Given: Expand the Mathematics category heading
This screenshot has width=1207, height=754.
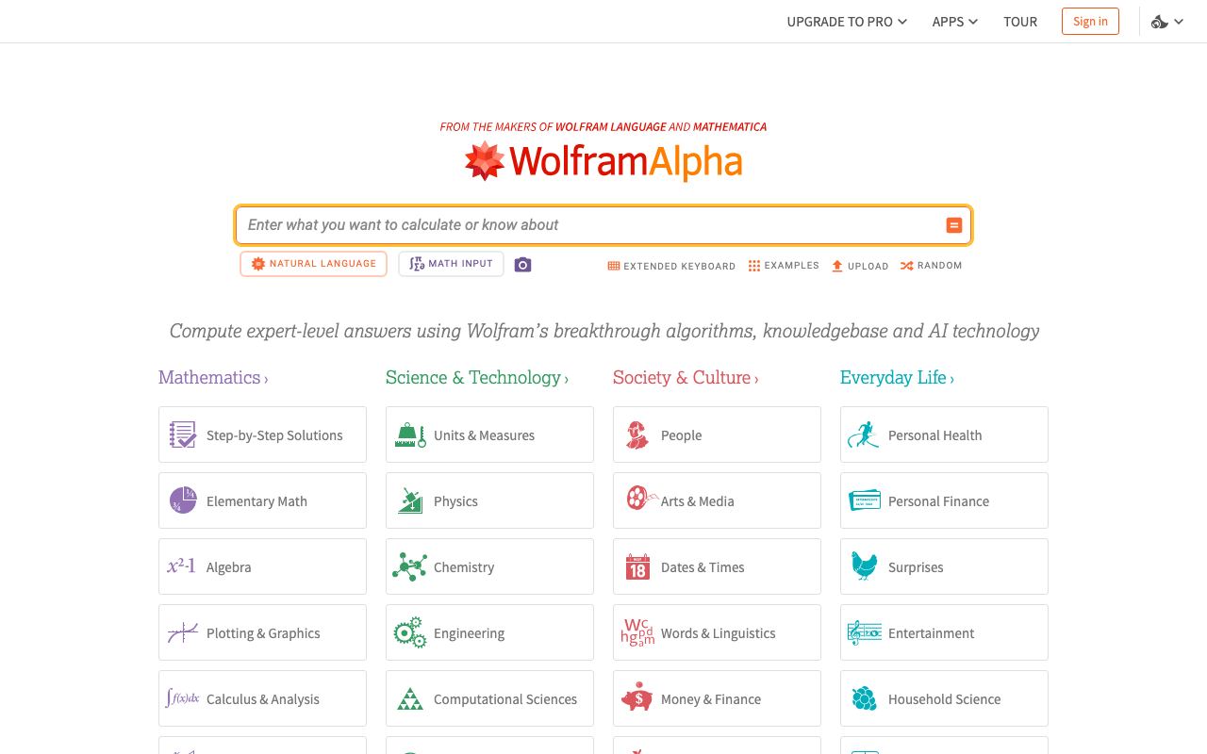Looking at the screenshot, I should pyautogui.click(x=213, y=377).
